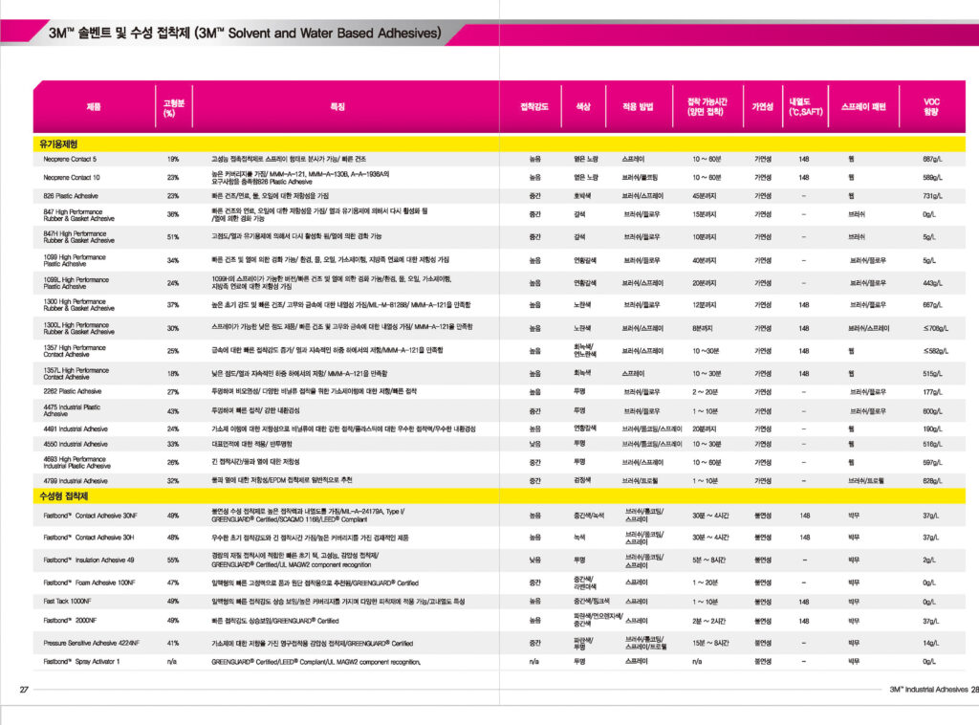Select product name 'Neoprene Contact 5'
This screenshot has width=979, height=725.
point(70,159)
